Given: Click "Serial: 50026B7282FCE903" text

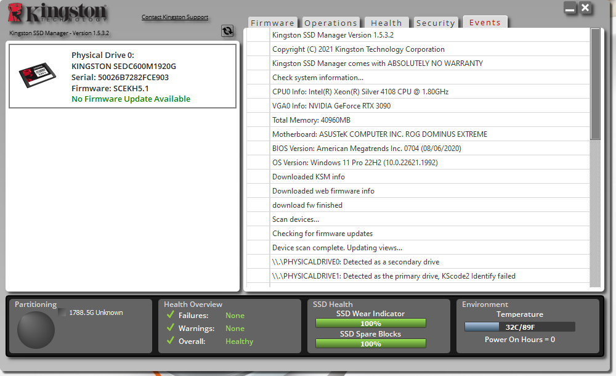Looking at the screenshot, I should point(120,78).
